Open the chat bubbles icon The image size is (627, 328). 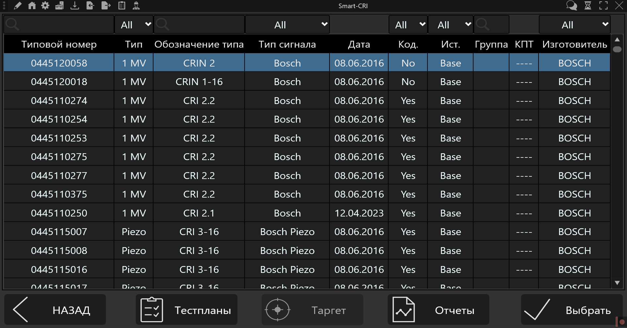point(571,6)
